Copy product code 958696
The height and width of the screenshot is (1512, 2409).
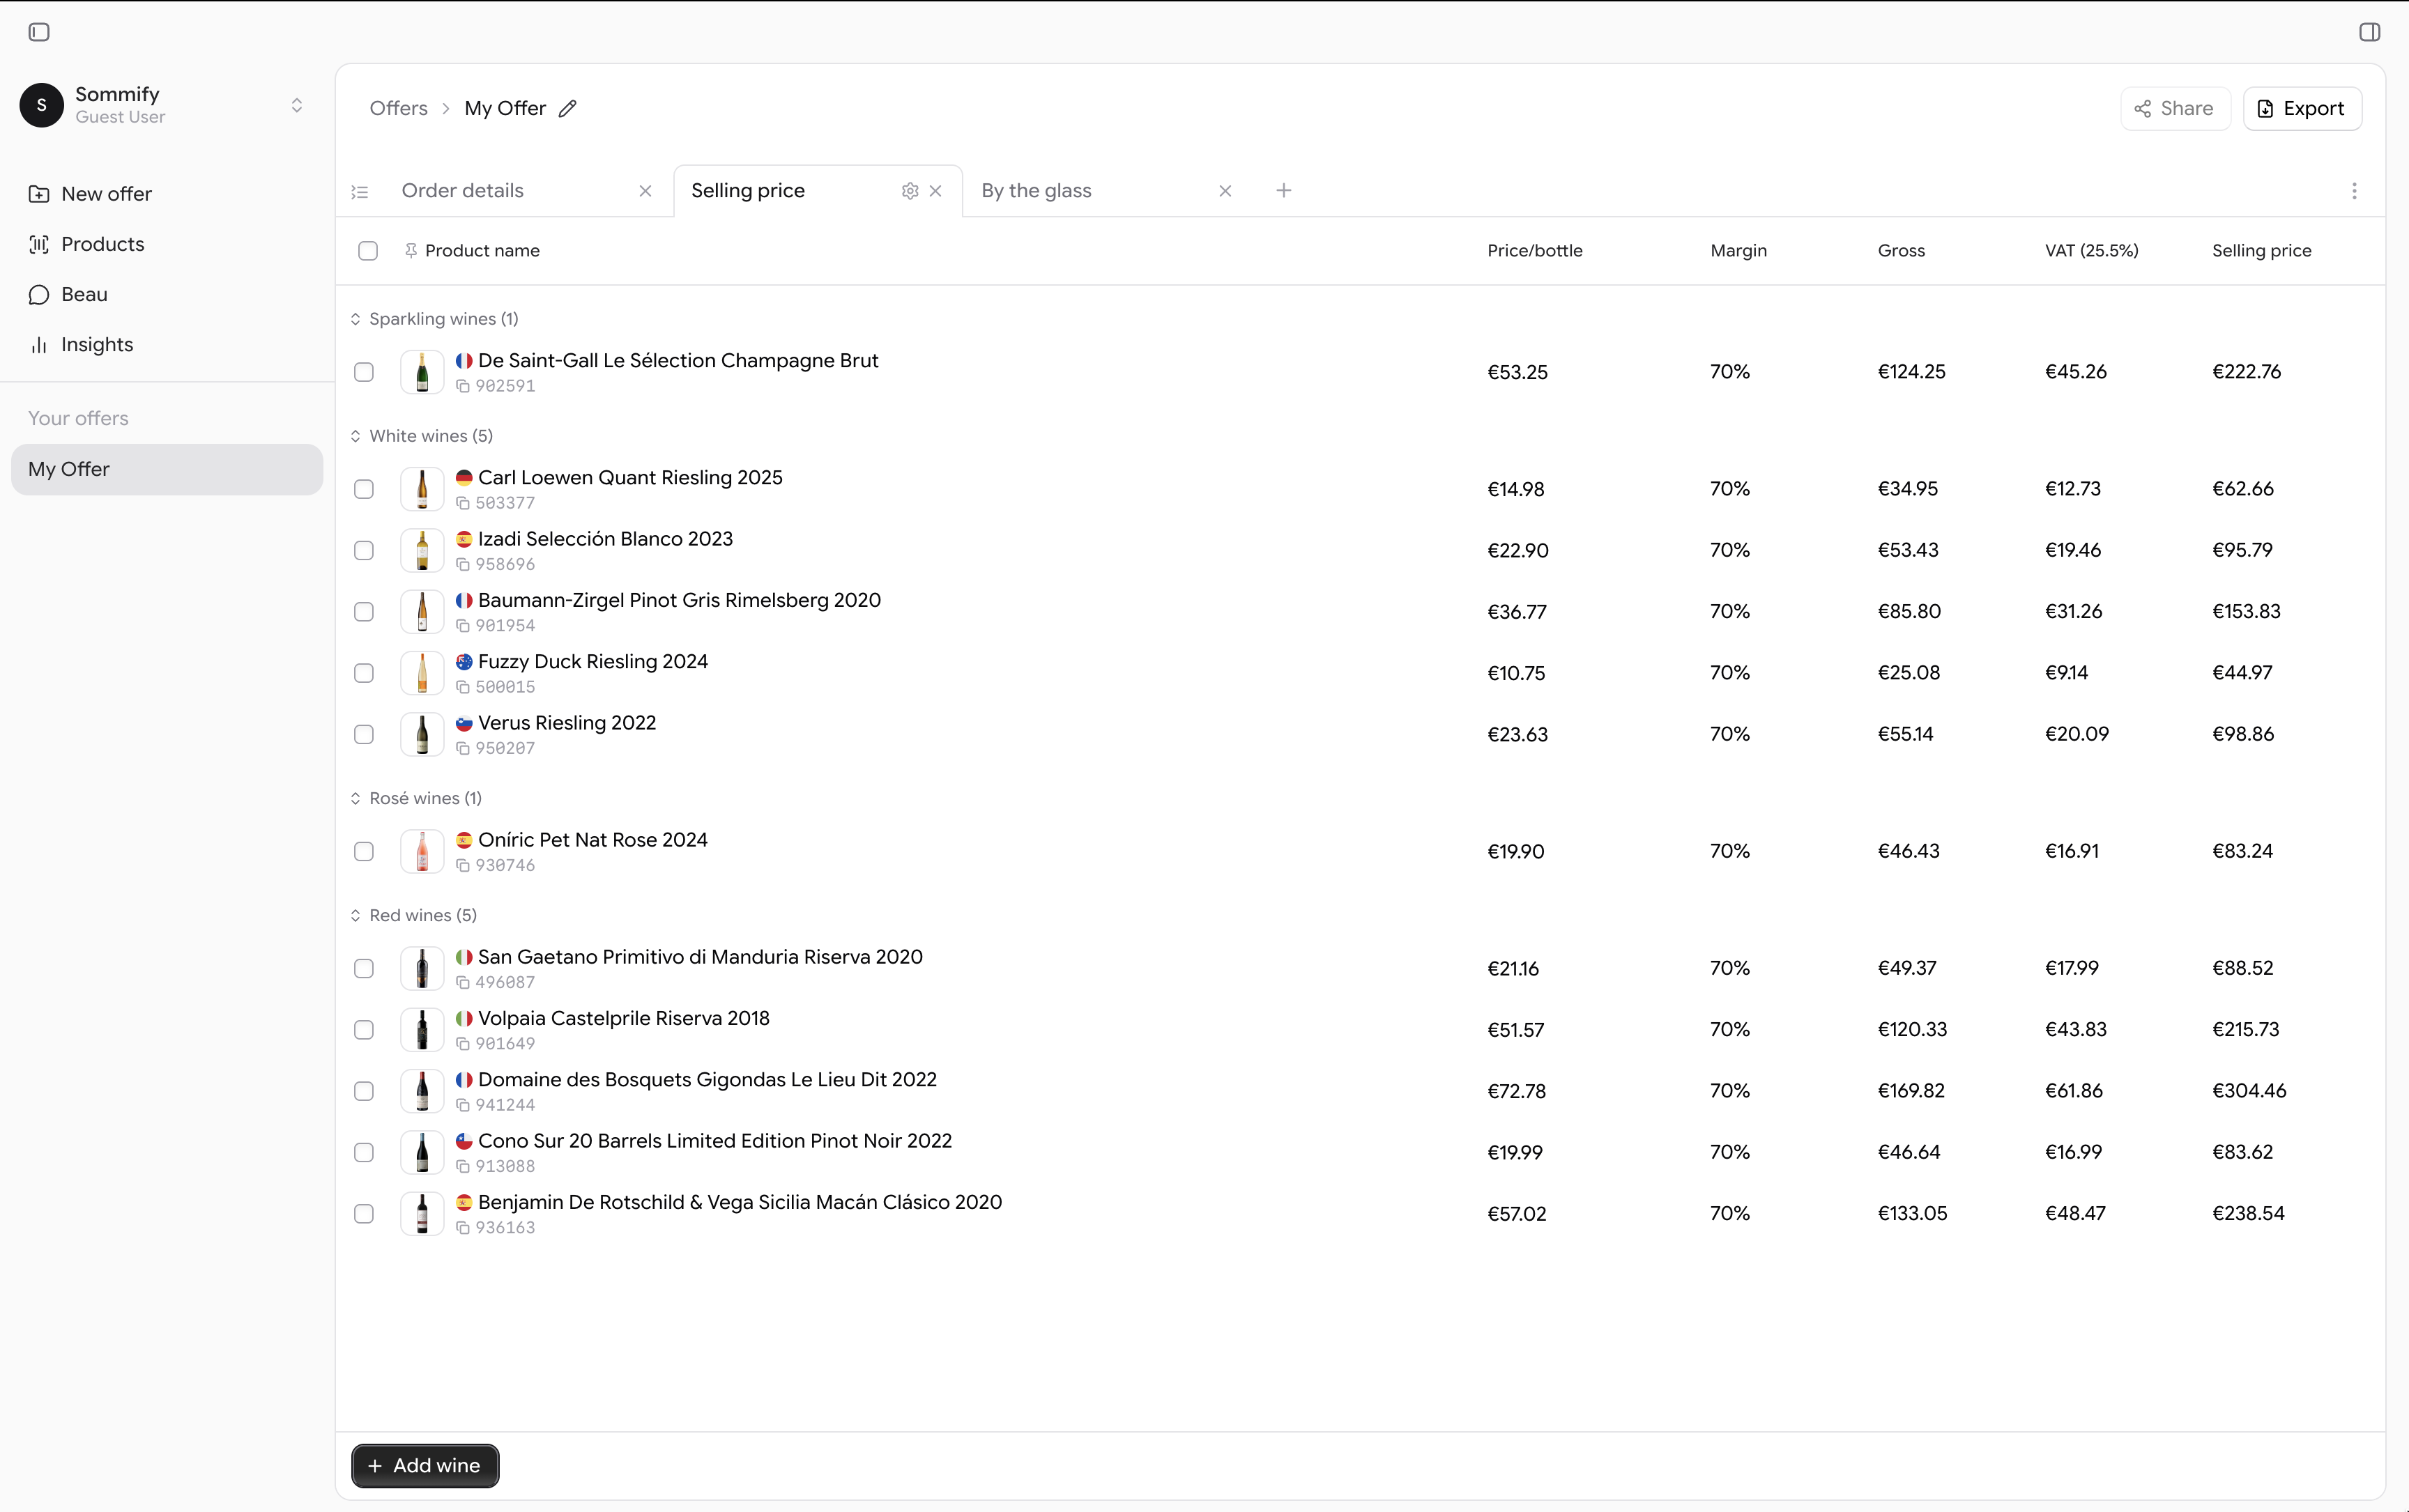[462, 565]
